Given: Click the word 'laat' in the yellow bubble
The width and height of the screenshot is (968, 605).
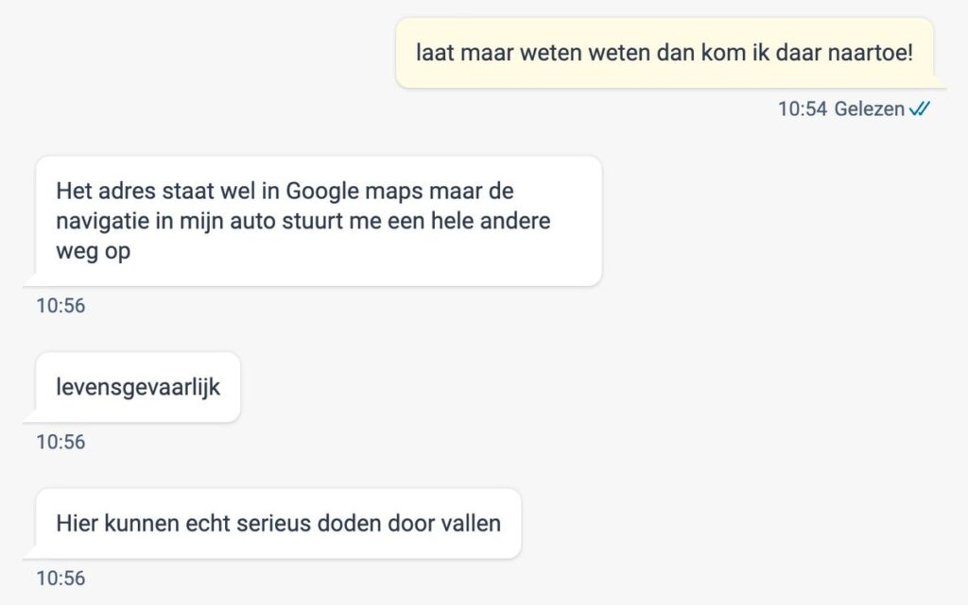Looking at the screenshot, I should coord(435,53).
